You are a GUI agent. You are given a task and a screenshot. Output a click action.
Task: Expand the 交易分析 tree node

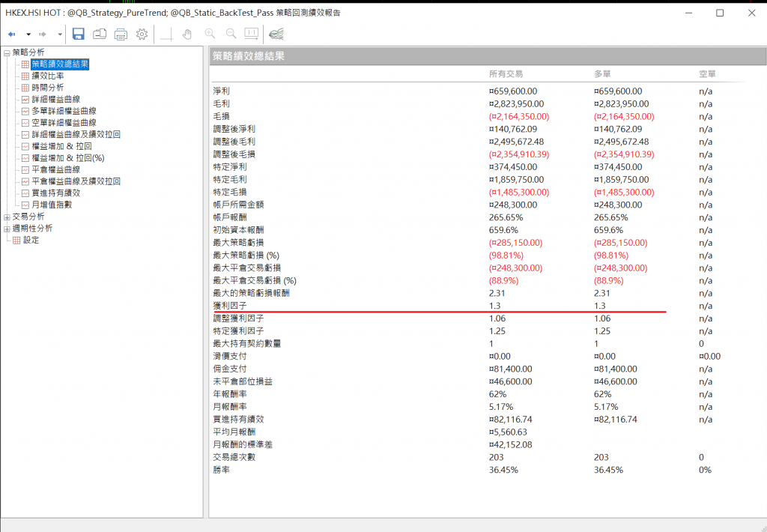click(x=7, y=217)
